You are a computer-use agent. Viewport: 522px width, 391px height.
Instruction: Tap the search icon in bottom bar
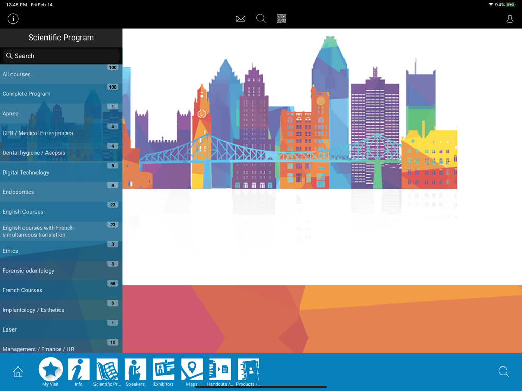tap(504, 372)
